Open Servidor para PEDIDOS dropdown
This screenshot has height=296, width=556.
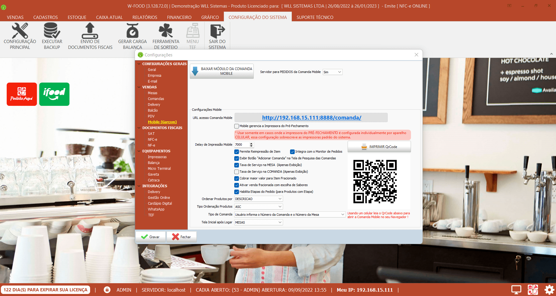pos(332,72)
